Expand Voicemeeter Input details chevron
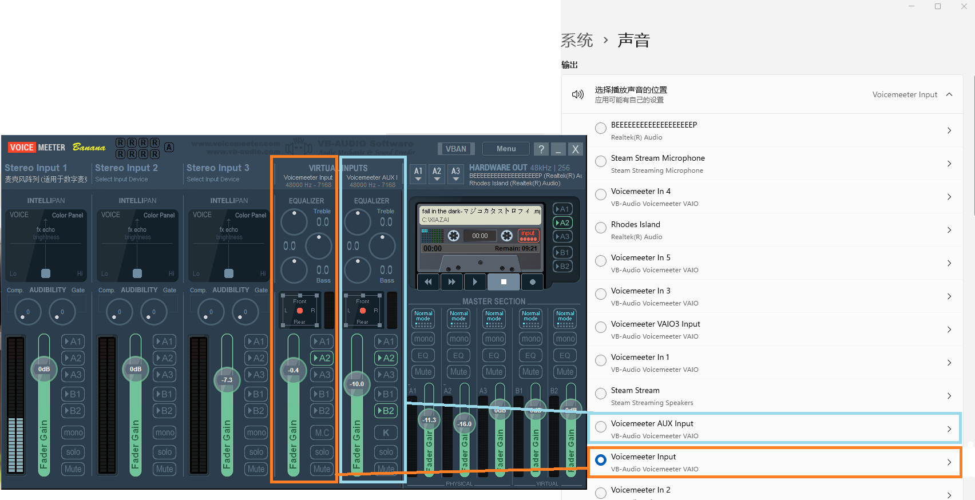 click(x=949, y=462)
